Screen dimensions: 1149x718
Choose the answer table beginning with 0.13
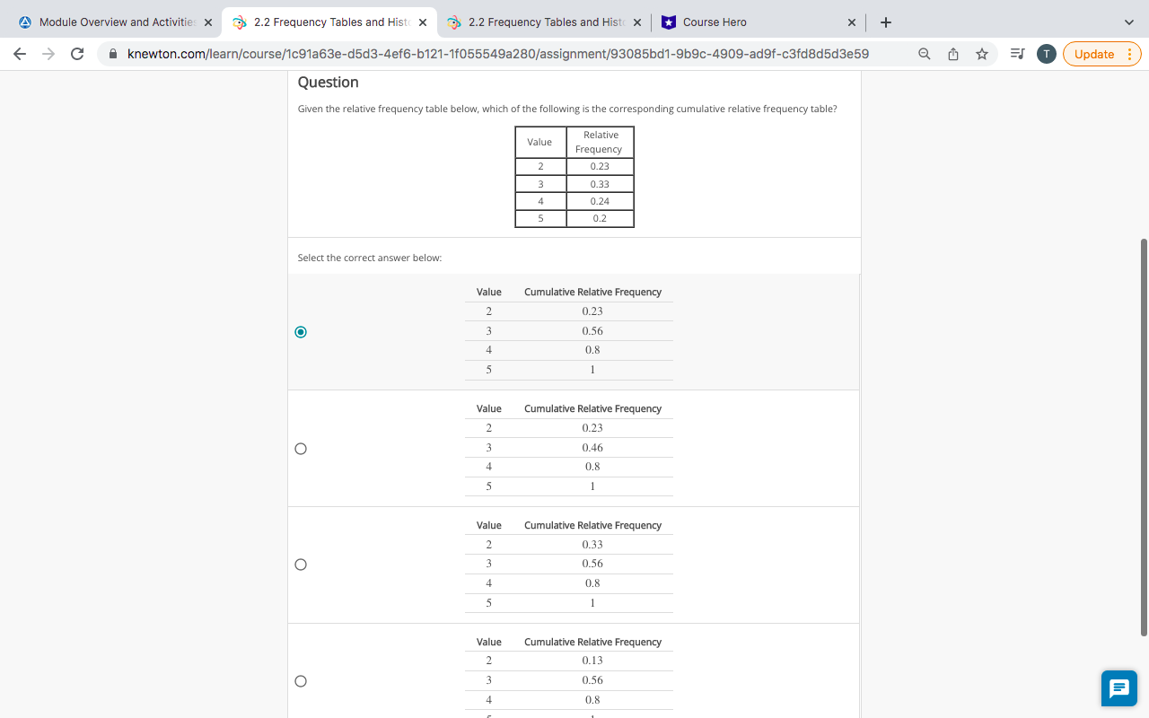(x=301, y=680)
